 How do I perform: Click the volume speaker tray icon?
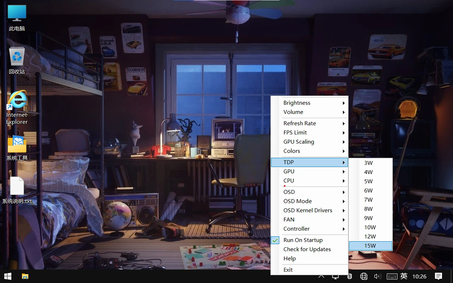tap(378, 277)
